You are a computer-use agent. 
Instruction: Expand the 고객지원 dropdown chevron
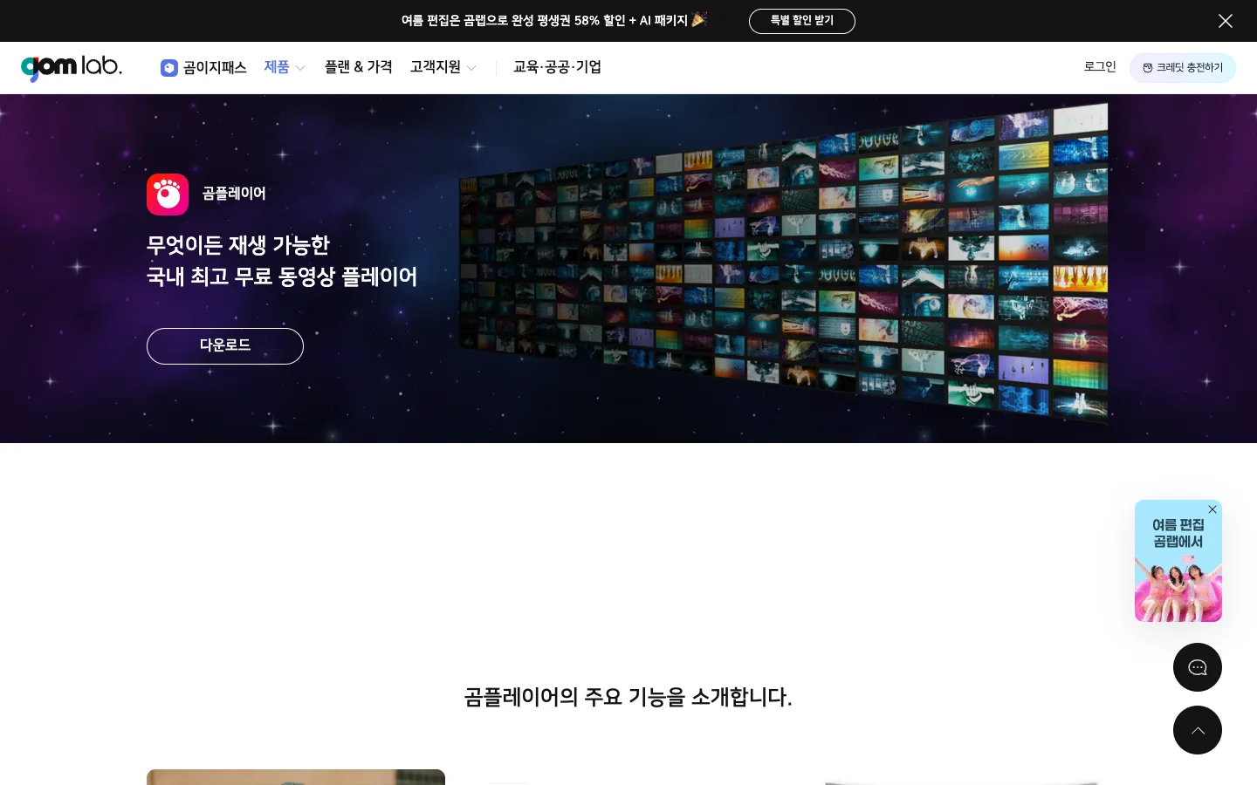click(471, 68)
